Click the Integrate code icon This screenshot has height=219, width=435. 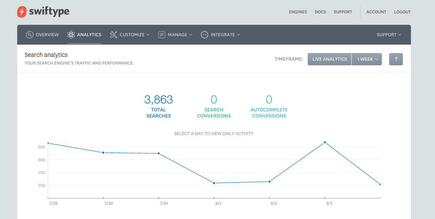(x=204, y=35)
